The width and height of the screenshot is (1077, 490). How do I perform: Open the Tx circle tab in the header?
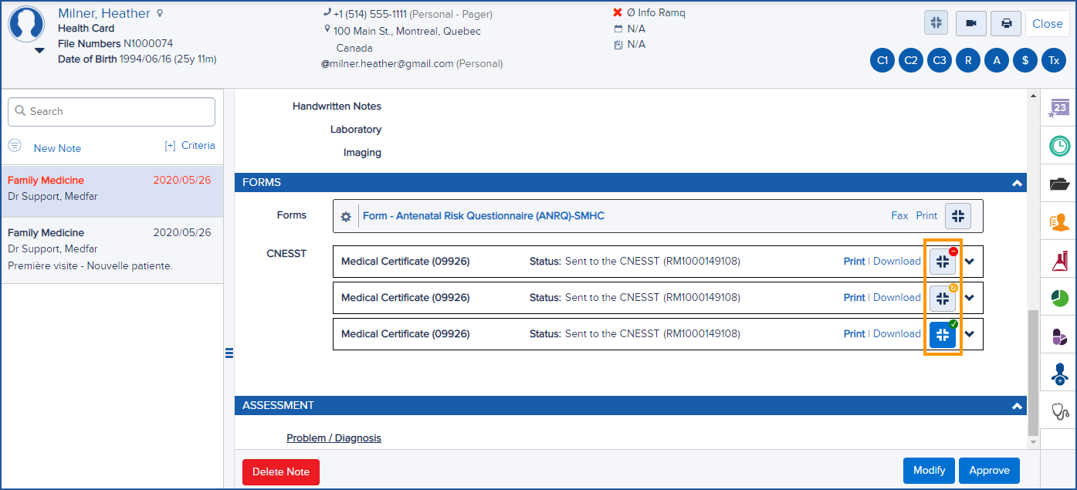click(1054, 60)
